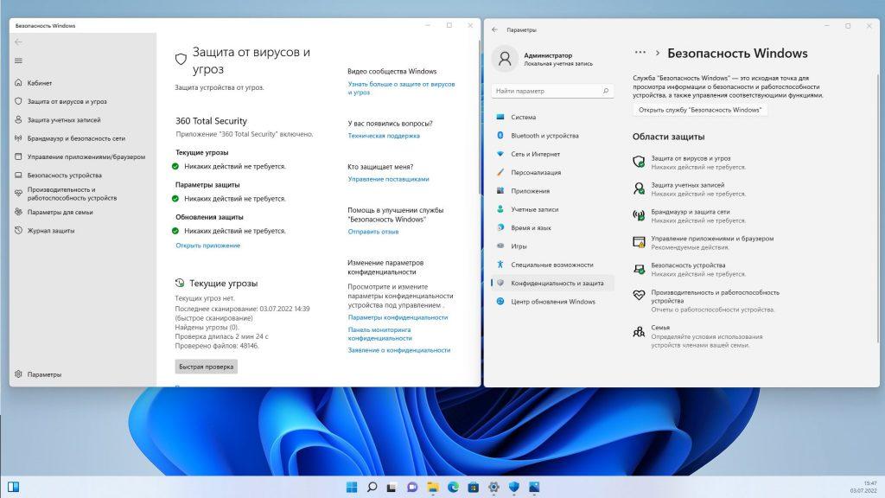Viewport: 885px width, 498px height.
Task: Open the photo app icon on taskbar
Action: coord(534,487)
